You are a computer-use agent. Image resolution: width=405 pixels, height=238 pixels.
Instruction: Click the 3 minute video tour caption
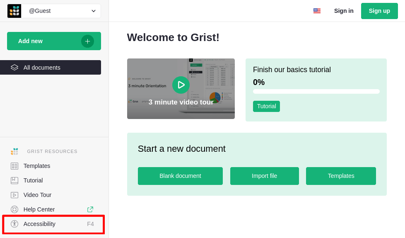pyautogui.click(x=181, y=102)
